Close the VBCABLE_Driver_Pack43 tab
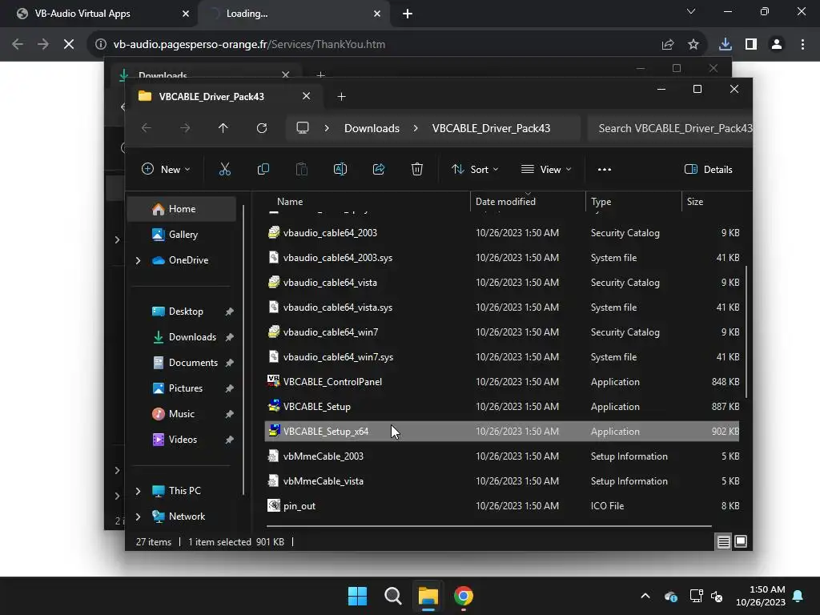This screenshot has height=615, width=820. pos(307,96)
